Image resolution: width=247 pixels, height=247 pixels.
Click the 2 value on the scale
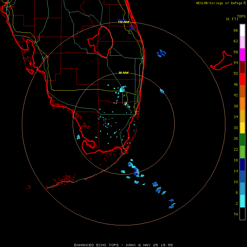coord(237,204)
